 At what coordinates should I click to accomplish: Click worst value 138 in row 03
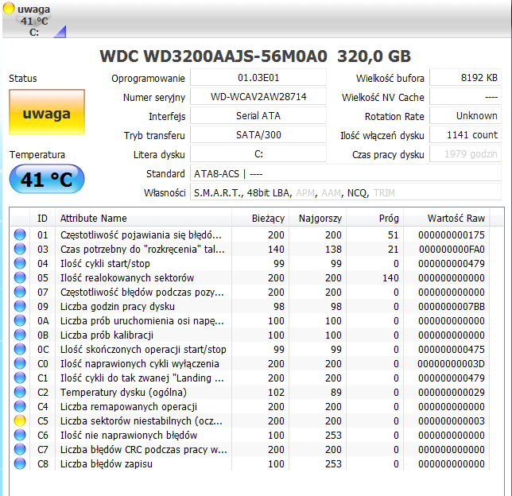pos(333,249)
